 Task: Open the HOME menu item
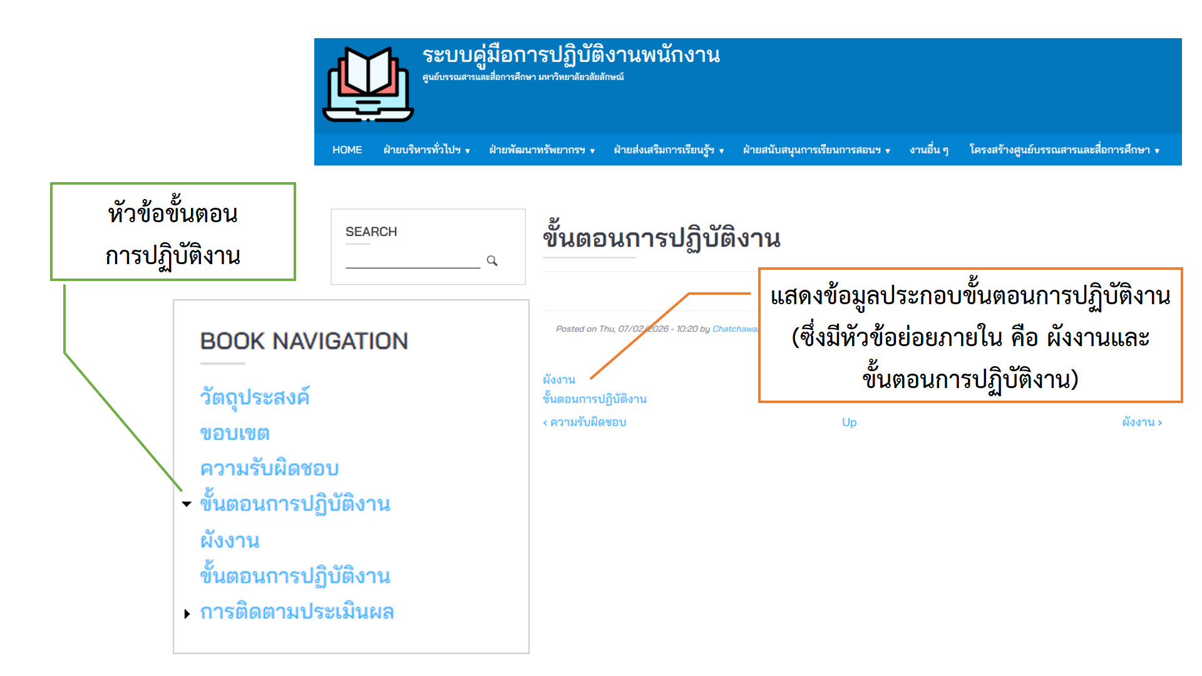tap(347, 150)
